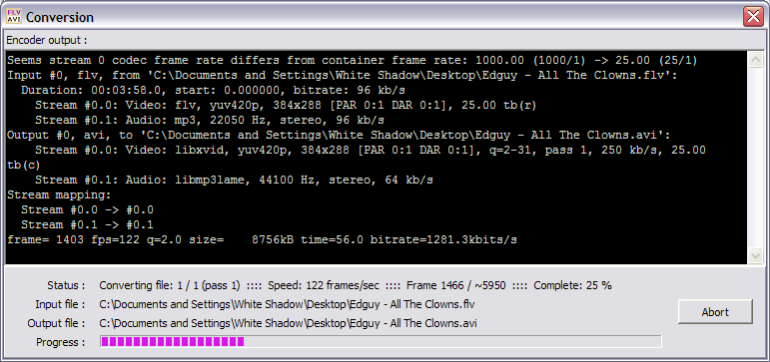Screen dimensions: 770x362
Task: Click the Encoder output label
Action: (x=47, y=40)
